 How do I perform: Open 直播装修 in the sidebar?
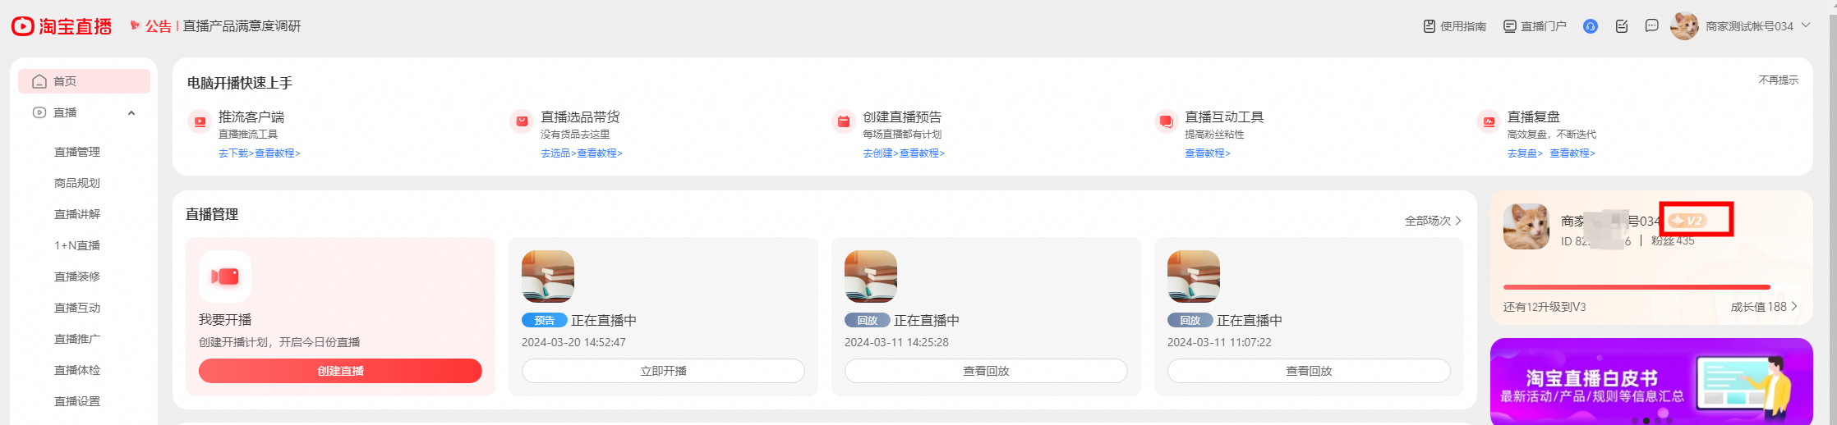point(77,276)
